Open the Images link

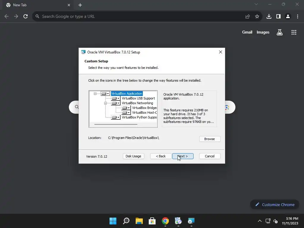point(263,32)
